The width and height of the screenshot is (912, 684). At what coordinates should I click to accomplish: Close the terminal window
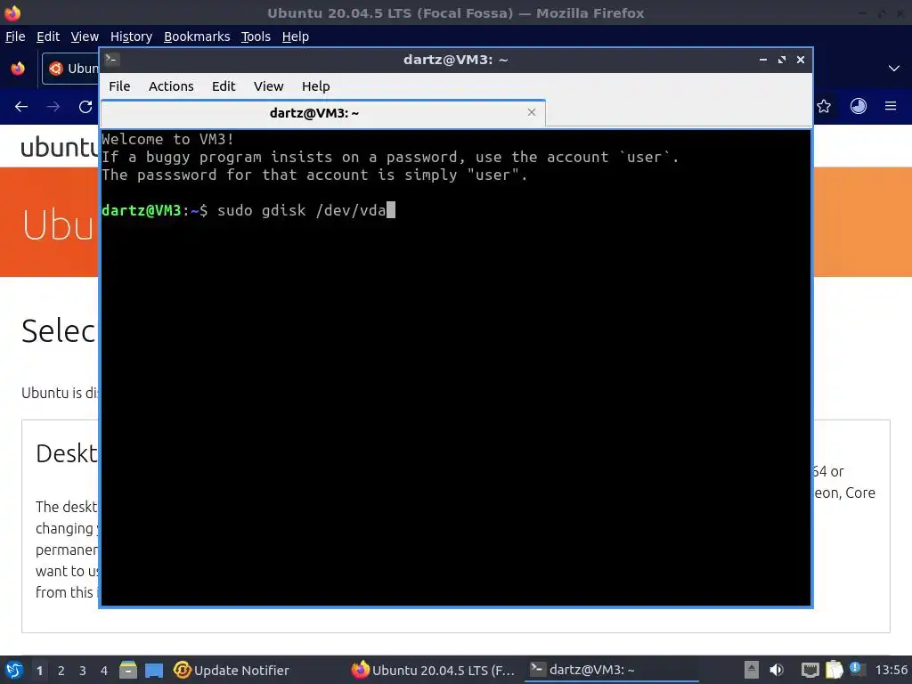[x=801, y=60]
